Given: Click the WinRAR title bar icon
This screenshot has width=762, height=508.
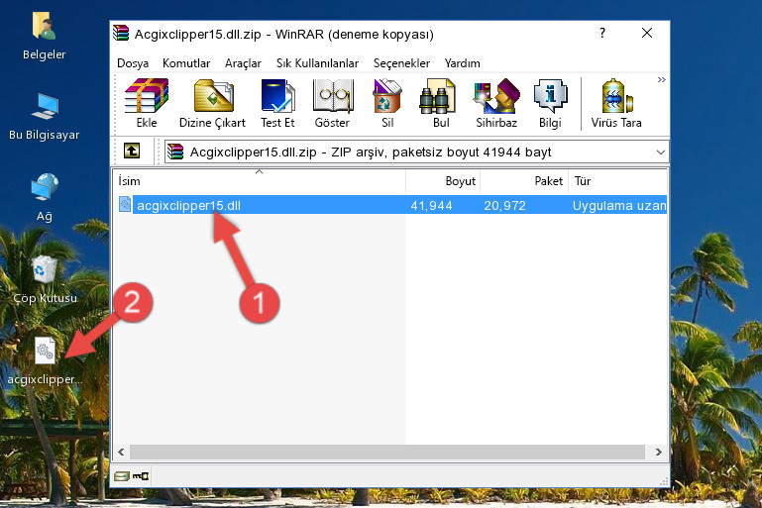Looking at the screenshot, I should tap(121, 34).
